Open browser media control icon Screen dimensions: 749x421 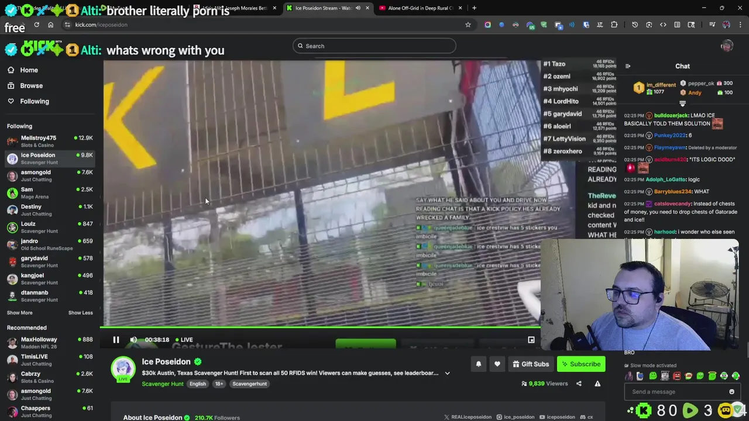pyautogui.click(x=712, y=25)
